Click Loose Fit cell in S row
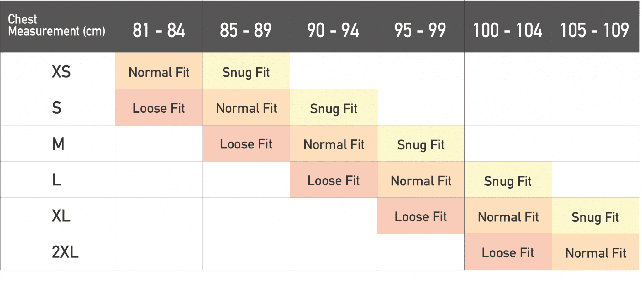 [159, 108]
